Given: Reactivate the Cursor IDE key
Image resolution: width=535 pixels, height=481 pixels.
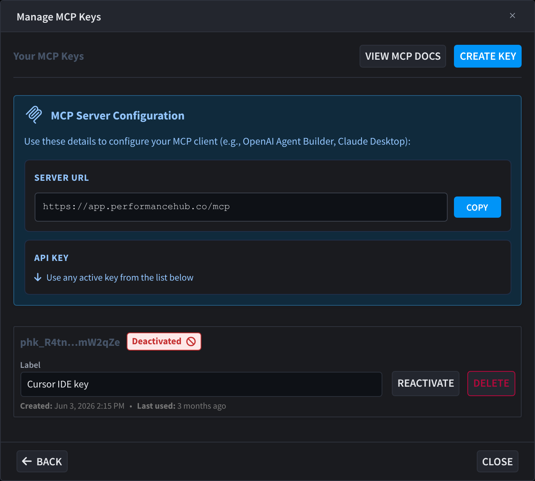Looking at the screenshot, I should [426, 384].
